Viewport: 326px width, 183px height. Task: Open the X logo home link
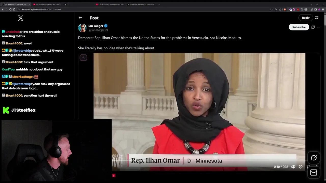[21, 18]
